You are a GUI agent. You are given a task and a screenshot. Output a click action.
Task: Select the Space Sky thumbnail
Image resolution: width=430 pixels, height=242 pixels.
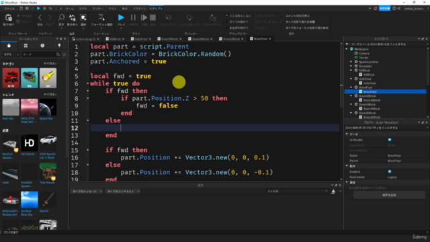48,108
